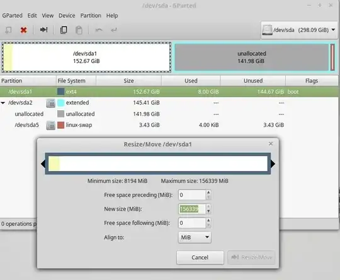Open the Partition menu
This screenshot has width=340, height=280.
91,16
